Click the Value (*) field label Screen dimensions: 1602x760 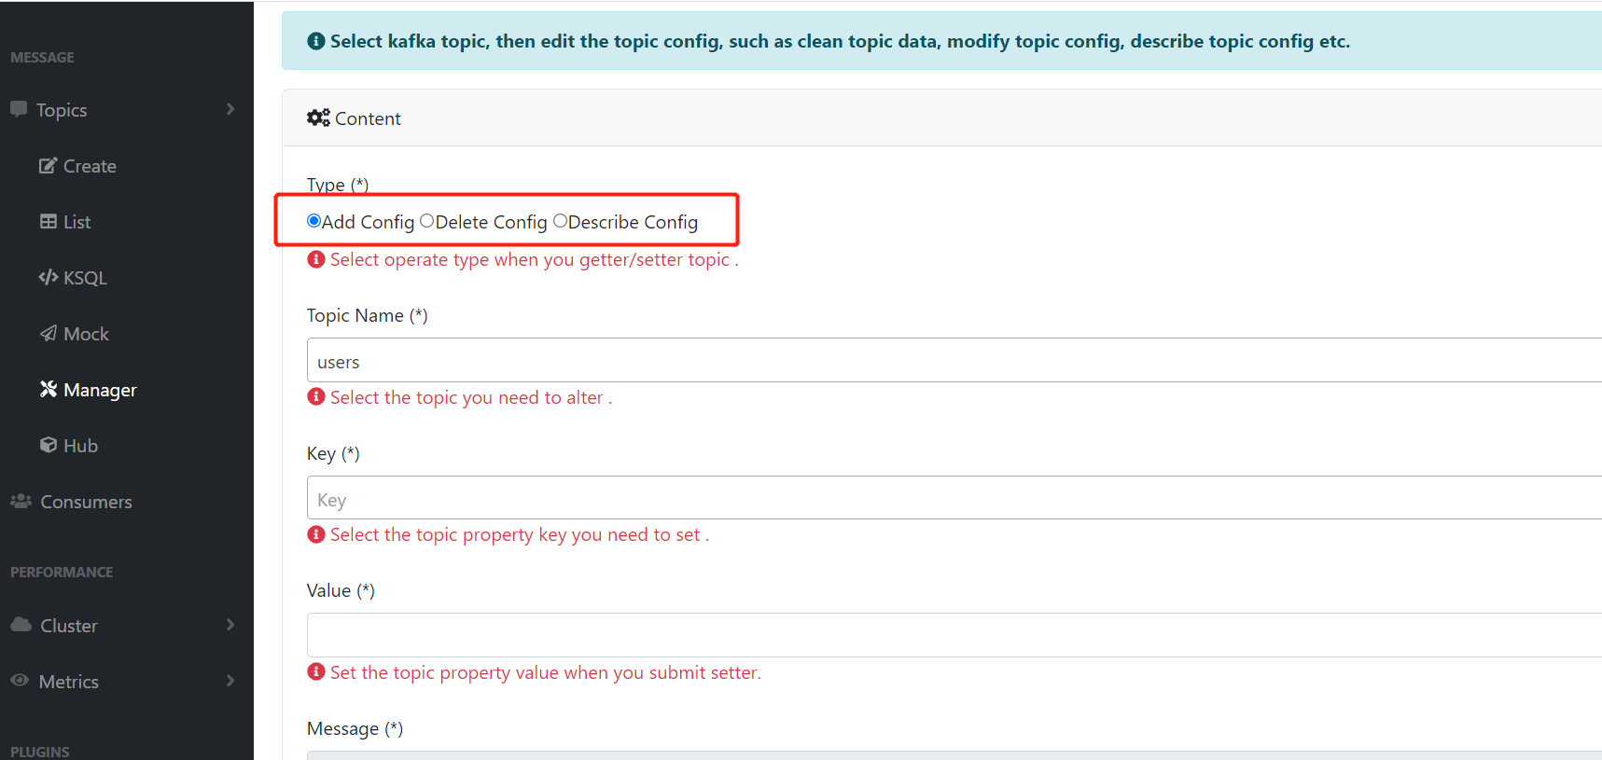341,590
